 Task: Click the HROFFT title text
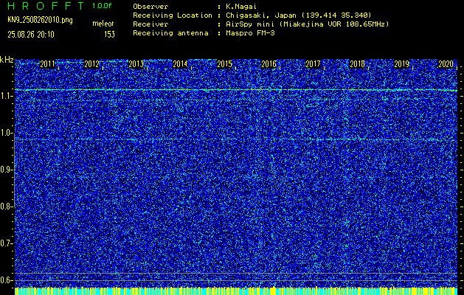pos(46,6)
